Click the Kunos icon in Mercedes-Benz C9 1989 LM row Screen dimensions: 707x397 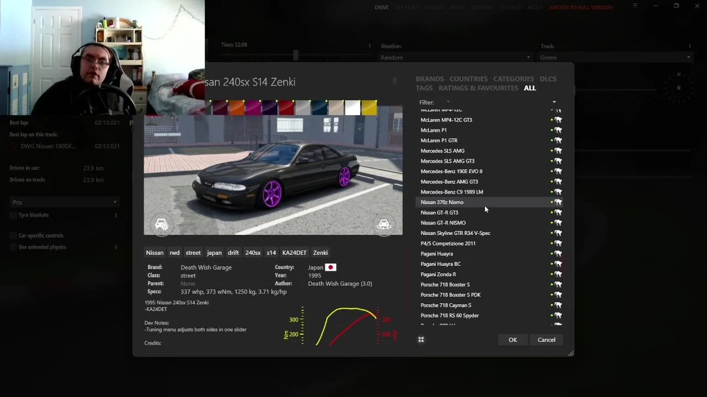pyautogui.click(x=558, y=192)
